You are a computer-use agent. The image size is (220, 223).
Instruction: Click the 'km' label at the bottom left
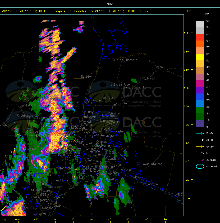[4, 220]
